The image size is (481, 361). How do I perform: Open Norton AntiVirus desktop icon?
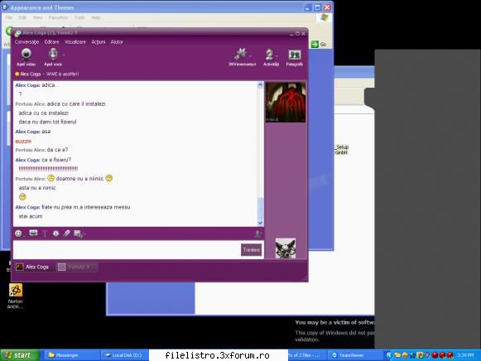tap(16, 296)
